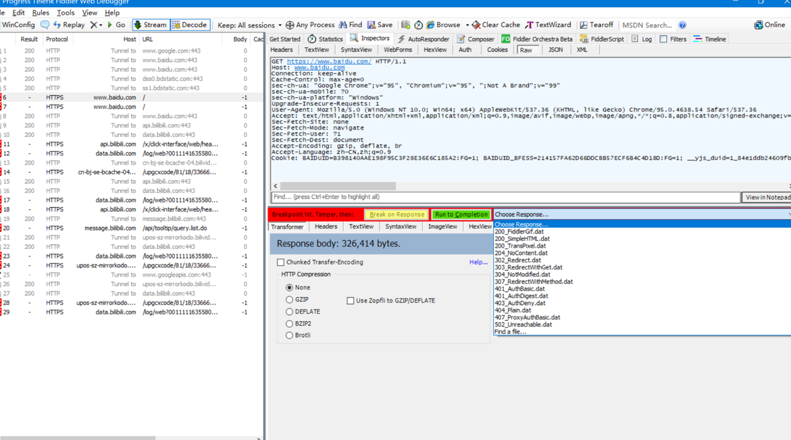
Task: Switch request view to JSON tab
Action: (x=555, y=50)
